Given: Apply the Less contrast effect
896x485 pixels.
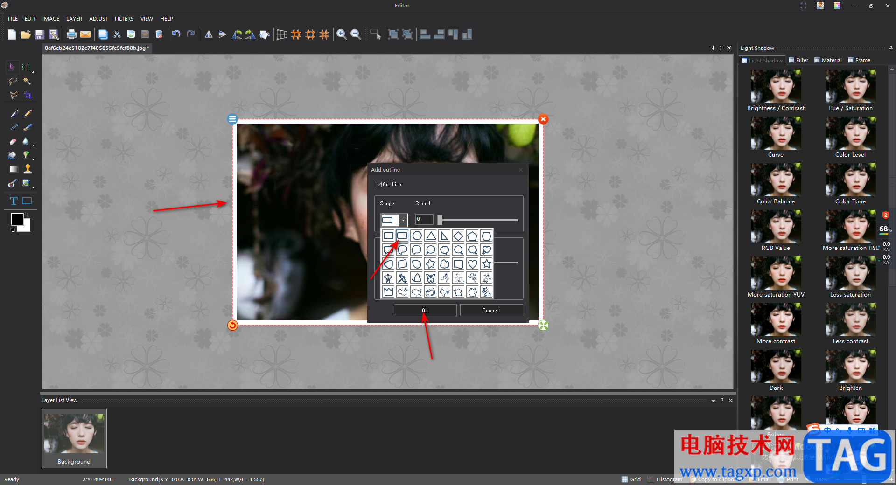Looking at the screenshot, I should [850, 324].
